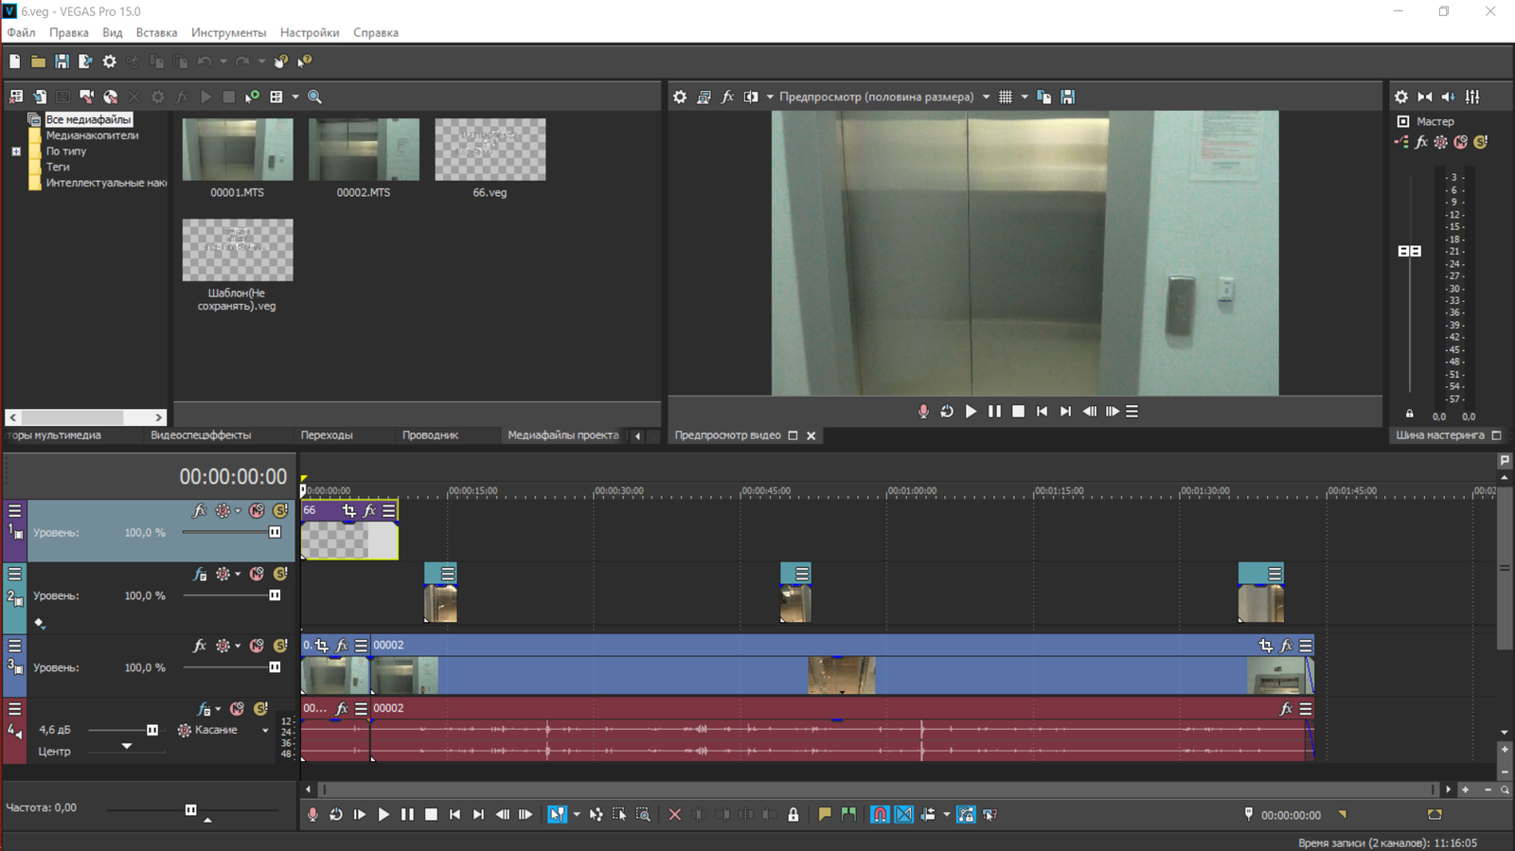The height and width of the screenshot is (851, 1515).
Task: Play preview from preview transport bar
Action: [x=971, y=412]
